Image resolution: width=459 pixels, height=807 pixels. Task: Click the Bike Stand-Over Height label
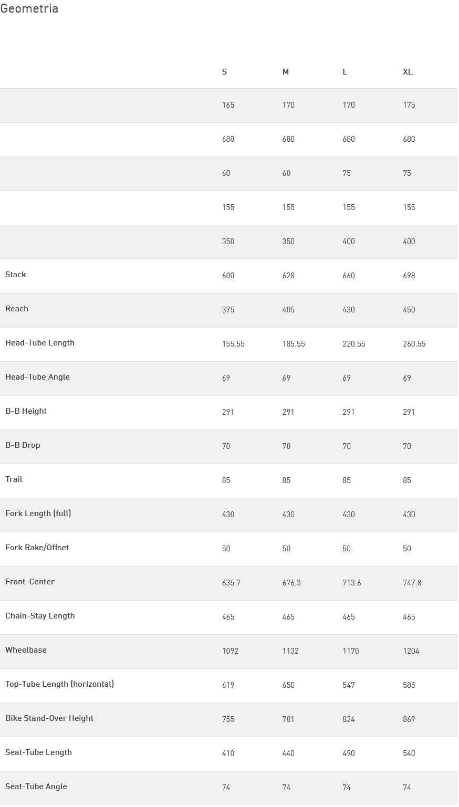pyautogui.click(x=49, y=718)
